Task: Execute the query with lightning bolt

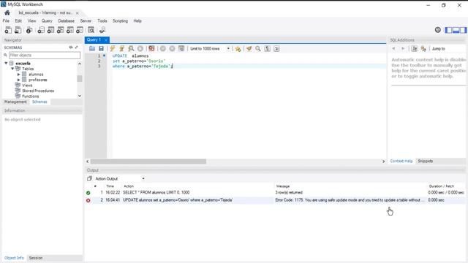Action: tap(113, 49)
